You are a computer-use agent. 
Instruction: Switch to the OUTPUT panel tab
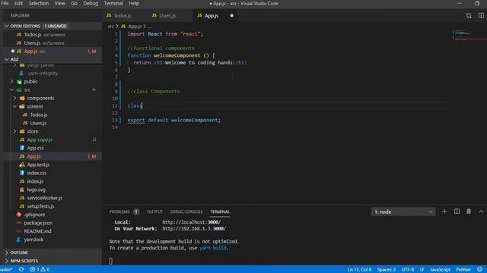click(x=154, y=212)
